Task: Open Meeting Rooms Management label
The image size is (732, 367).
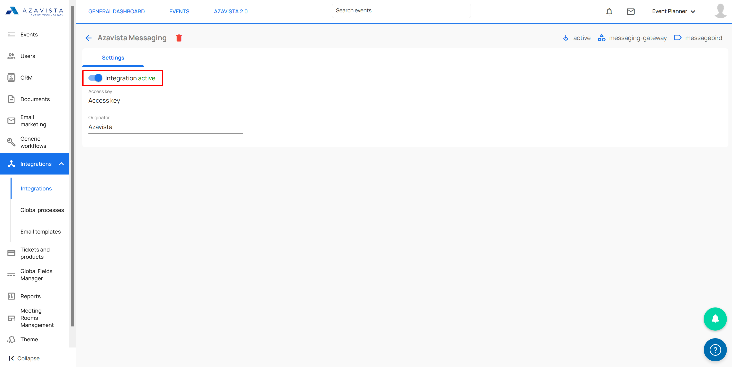Action: [x=37, y=318]
